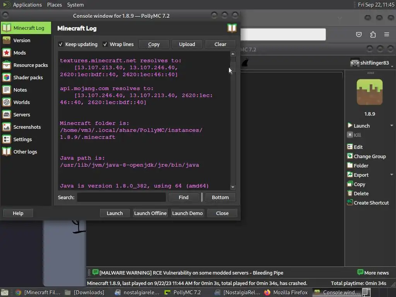Click the Delete trash icon
Screen dimensions: 396x297
click(350, 193)
